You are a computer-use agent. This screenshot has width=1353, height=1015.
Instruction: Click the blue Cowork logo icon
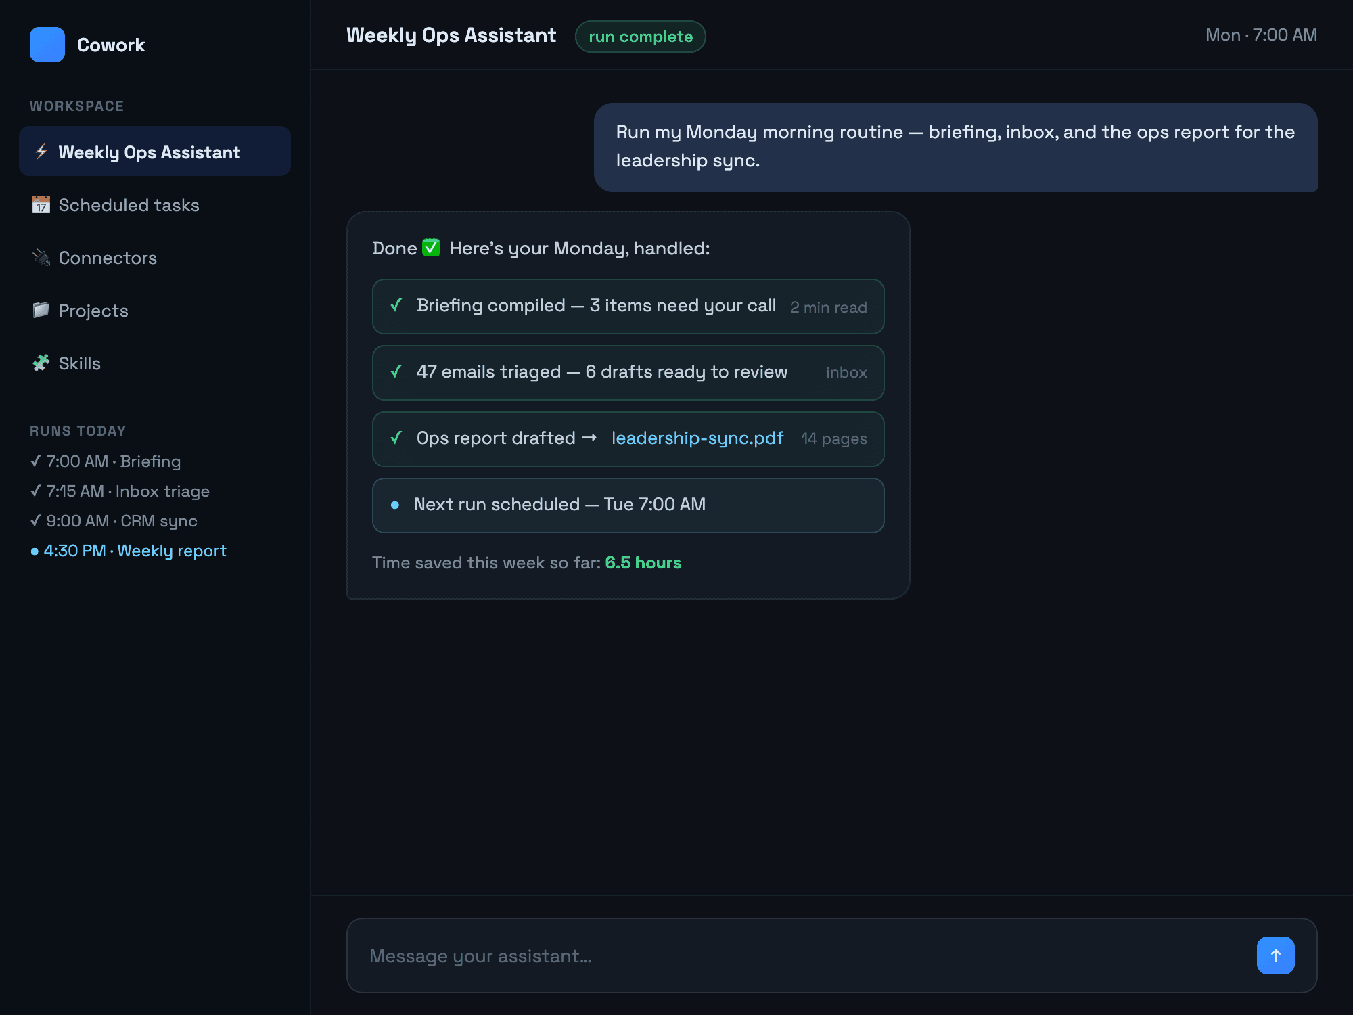click(47, 45)
